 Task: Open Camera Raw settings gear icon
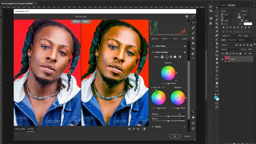[187, 16]
